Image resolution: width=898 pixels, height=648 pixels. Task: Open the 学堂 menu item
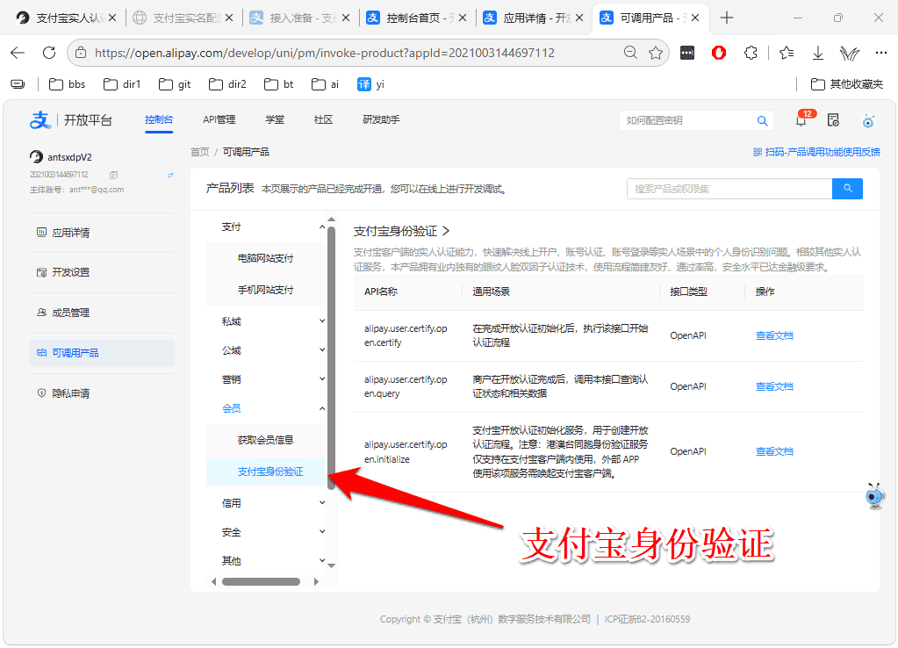pyautogui.click(x=275, y=119)
